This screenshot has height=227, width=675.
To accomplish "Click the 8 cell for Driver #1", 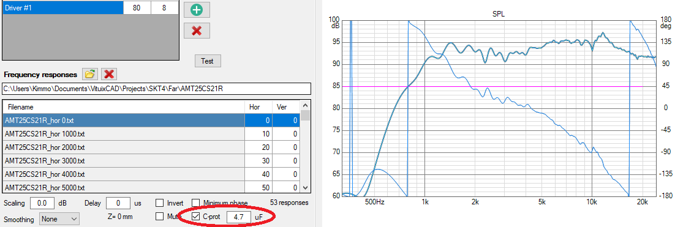I will [164, 7].
